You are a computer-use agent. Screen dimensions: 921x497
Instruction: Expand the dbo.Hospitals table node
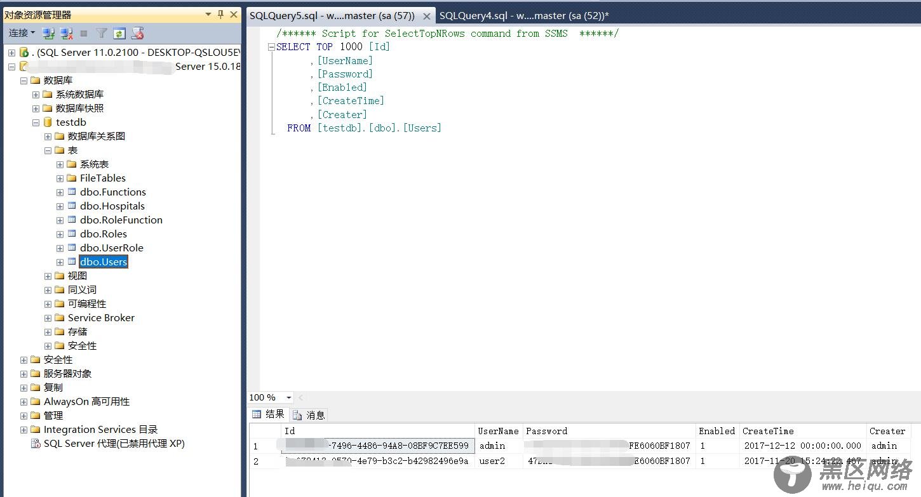(60, 206)
